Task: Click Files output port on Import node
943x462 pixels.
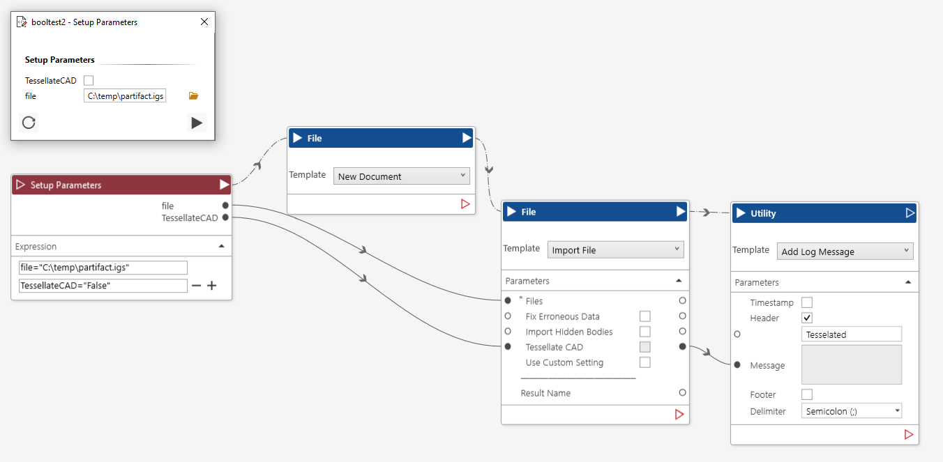Action: point(682,300)
